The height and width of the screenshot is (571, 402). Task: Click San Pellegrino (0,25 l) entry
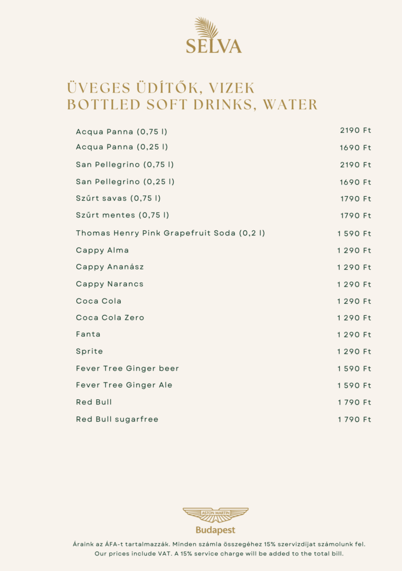coord(125,182)
